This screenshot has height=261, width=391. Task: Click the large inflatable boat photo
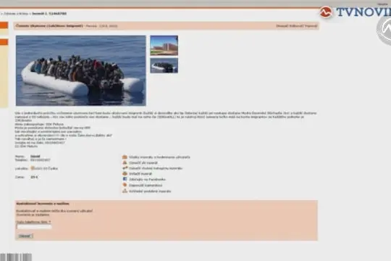[81, 70]
